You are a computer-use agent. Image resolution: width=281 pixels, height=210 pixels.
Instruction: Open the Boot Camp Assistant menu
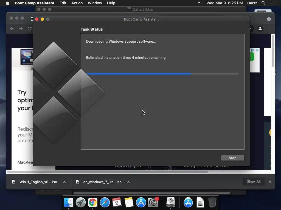point(35,3)
